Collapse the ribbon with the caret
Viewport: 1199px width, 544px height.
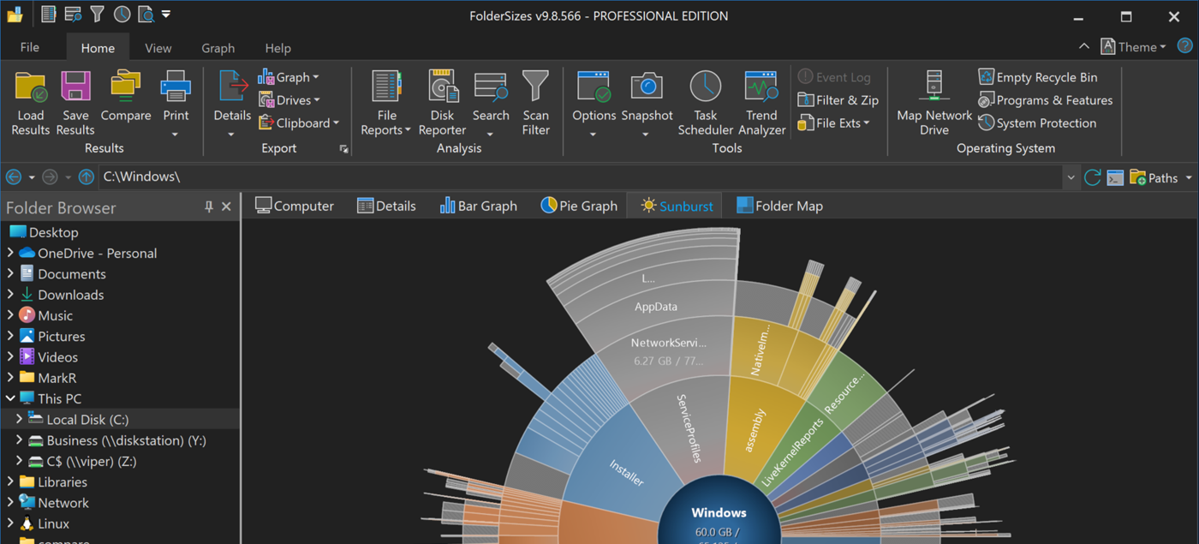tap(1084, 47)
